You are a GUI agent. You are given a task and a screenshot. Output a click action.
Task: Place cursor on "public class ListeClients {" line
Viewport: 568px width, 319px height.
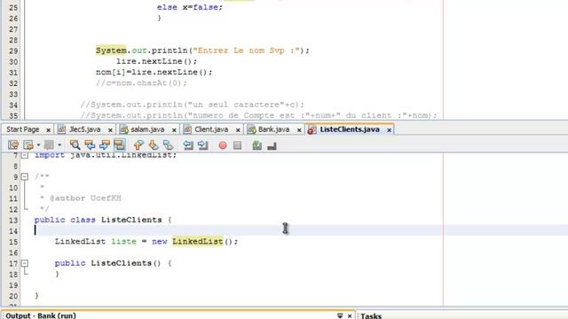[x=103, y=220]
